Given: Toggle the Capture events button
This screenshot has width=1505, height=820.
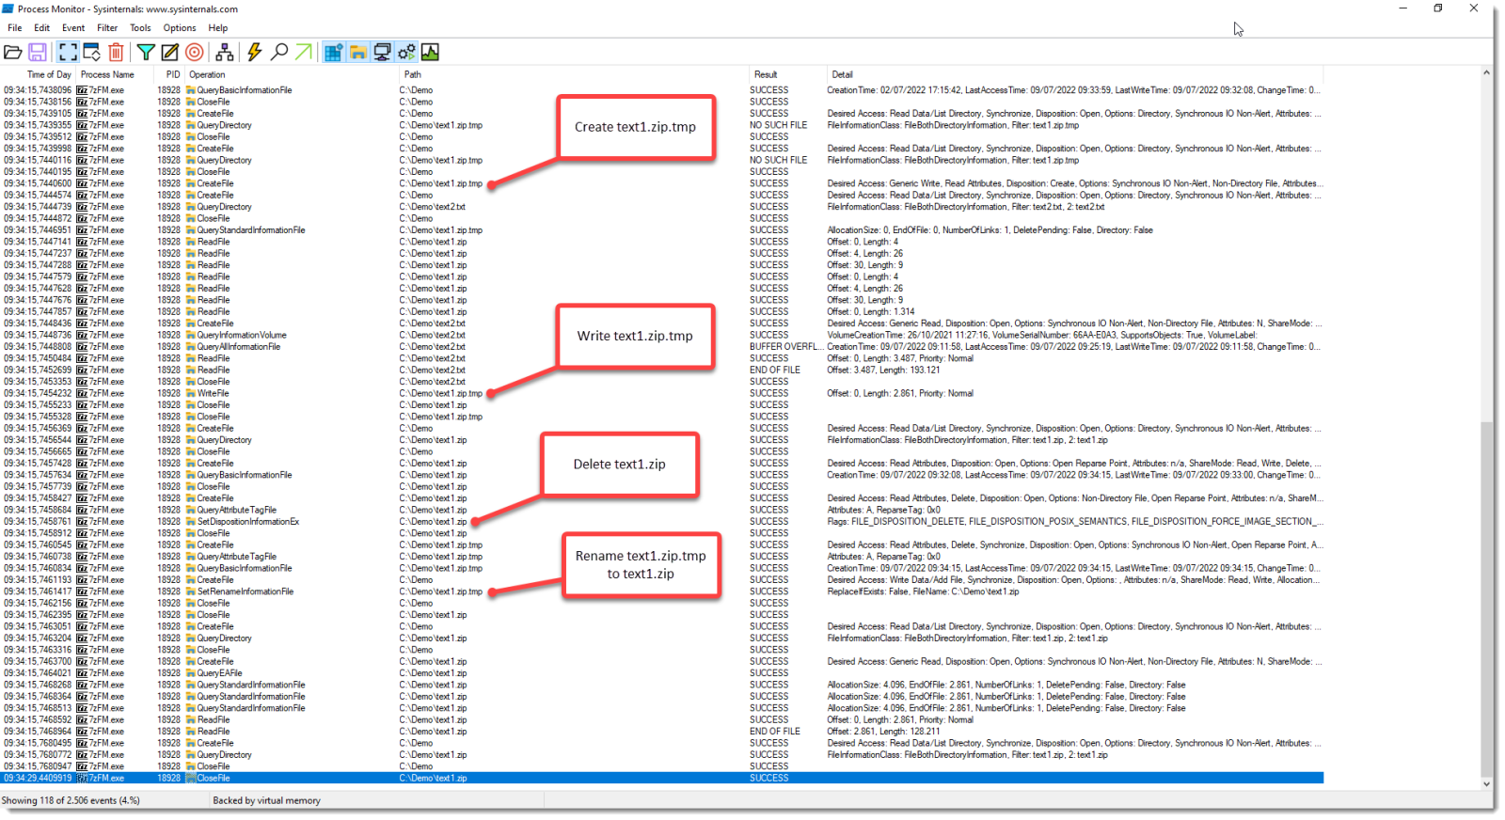Looking at the screenshot, I should coord(68,53).
